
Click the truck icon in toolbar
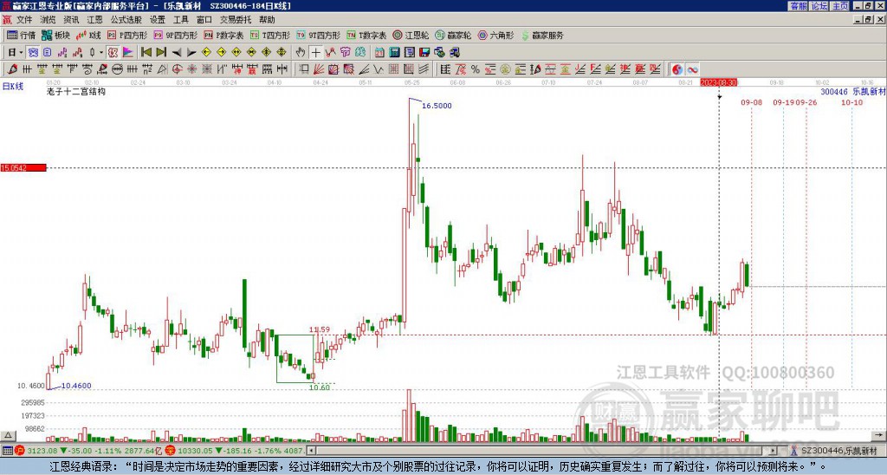[x=455, y=52]
